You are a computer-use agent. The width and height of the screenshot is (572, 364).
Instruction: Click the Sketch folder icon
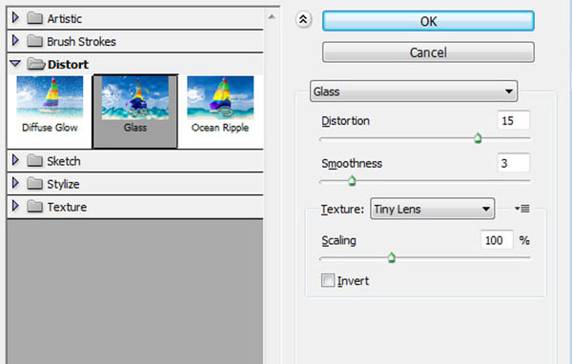tap(34, 160)
